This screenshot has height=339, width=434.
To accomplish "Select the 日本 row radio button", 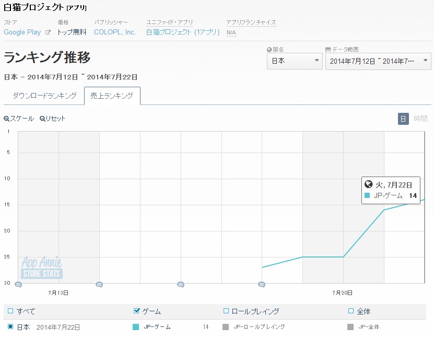I will (10, 326).
